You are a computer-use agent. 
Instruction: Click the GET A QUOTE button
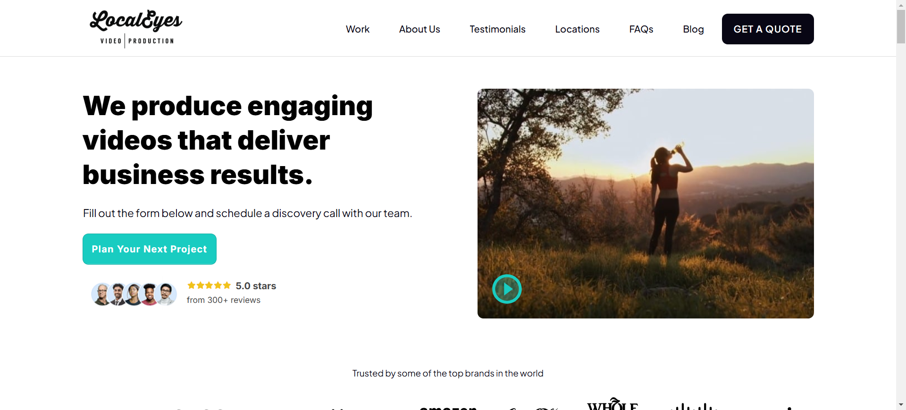pos(768,29)
